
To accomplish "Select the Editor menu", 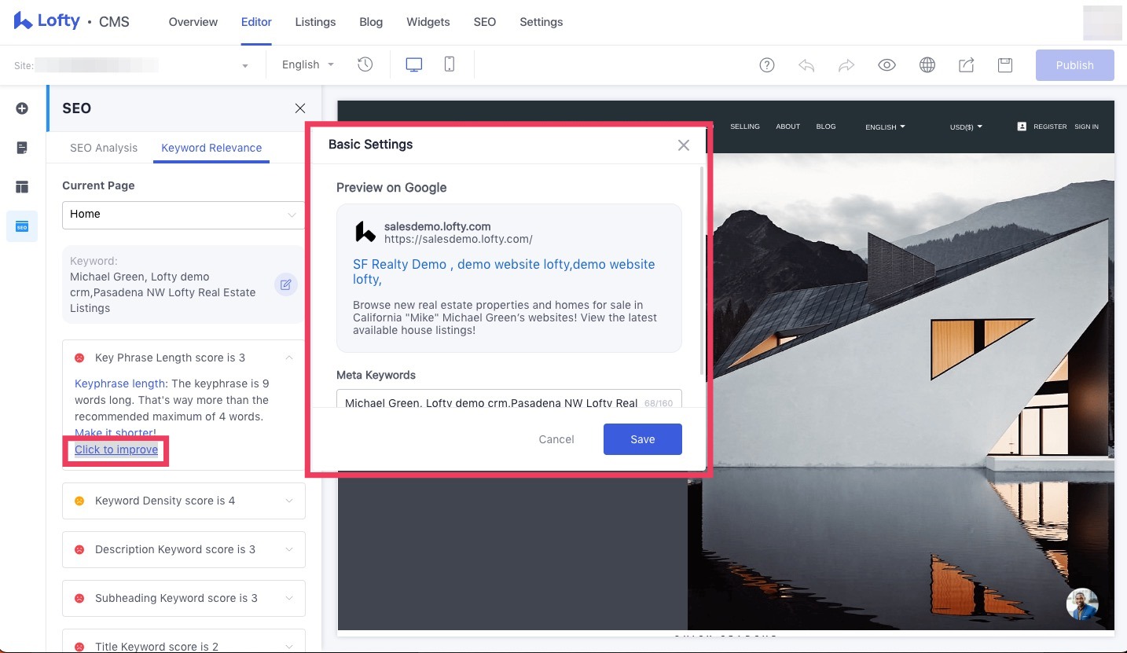I will tap(256, 22).
